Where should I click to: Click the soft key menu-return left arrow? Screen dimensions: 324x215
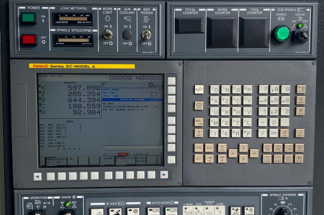pos(38,176)
